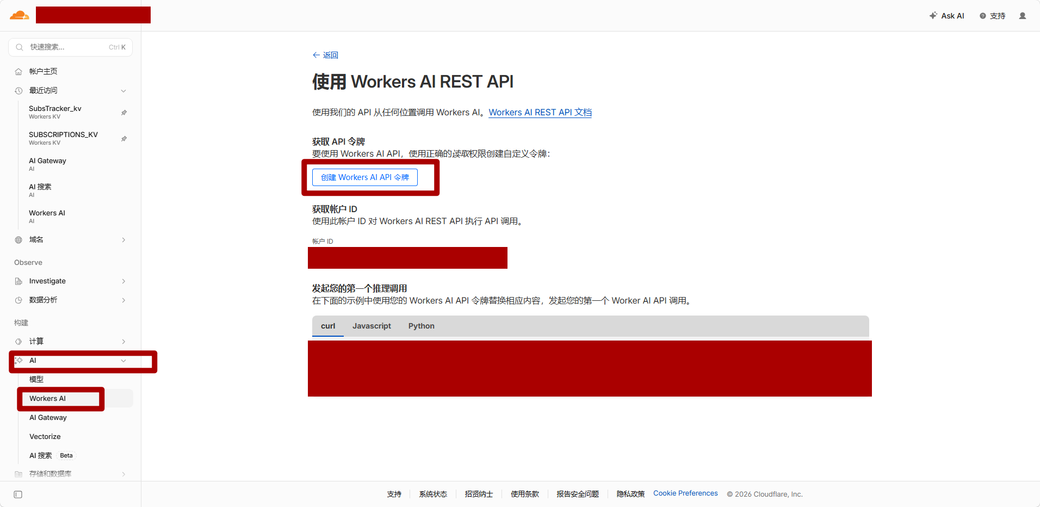The image size is (1040, 507).
Task: Select Workers AI under the AI section
Action: 47,398
